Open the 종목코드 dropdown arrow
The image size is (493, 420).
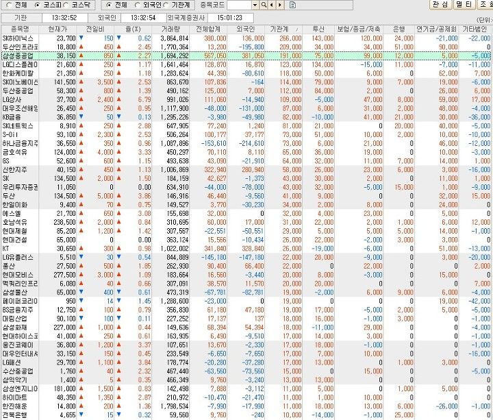click(255, 5)
